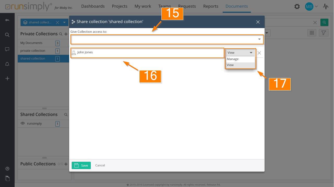
Task: Open notifications bell in sidebar
Action: (x=7, y=64)
